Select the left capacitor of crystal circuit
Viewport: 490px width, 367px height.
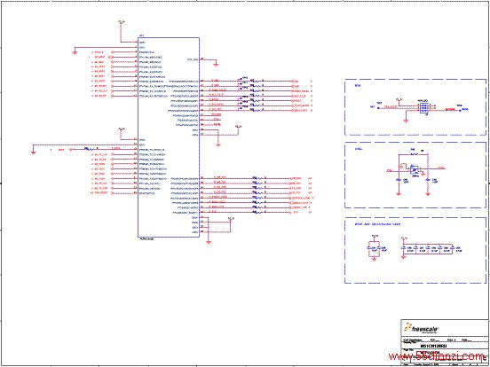(399, 180)
